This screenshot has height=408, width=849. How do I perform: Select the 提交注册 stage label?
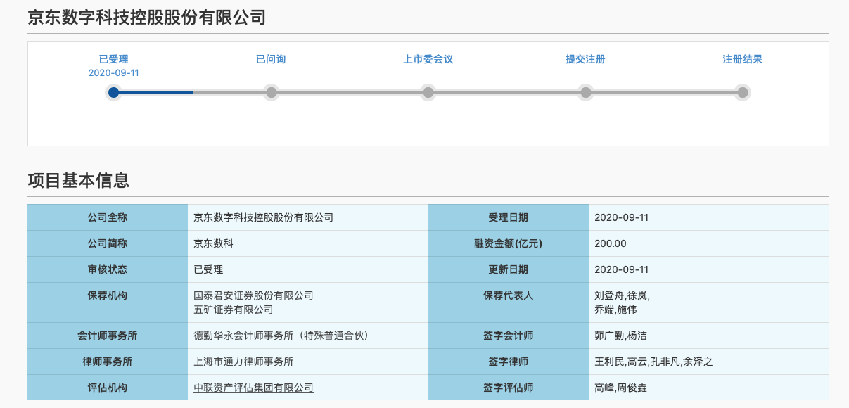click(x=585, y=60)
